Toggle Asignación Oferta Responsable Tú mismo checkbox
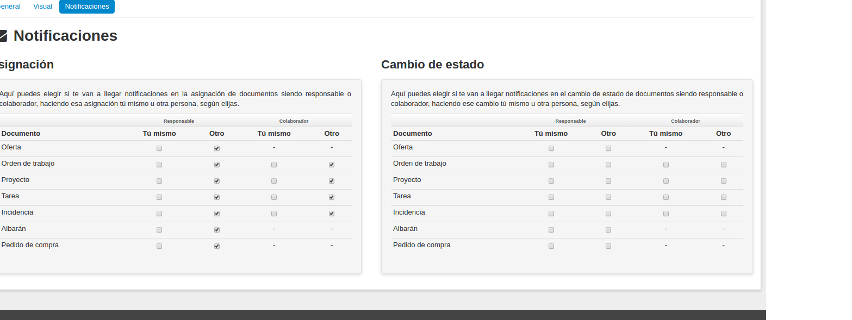 [159, 148]
